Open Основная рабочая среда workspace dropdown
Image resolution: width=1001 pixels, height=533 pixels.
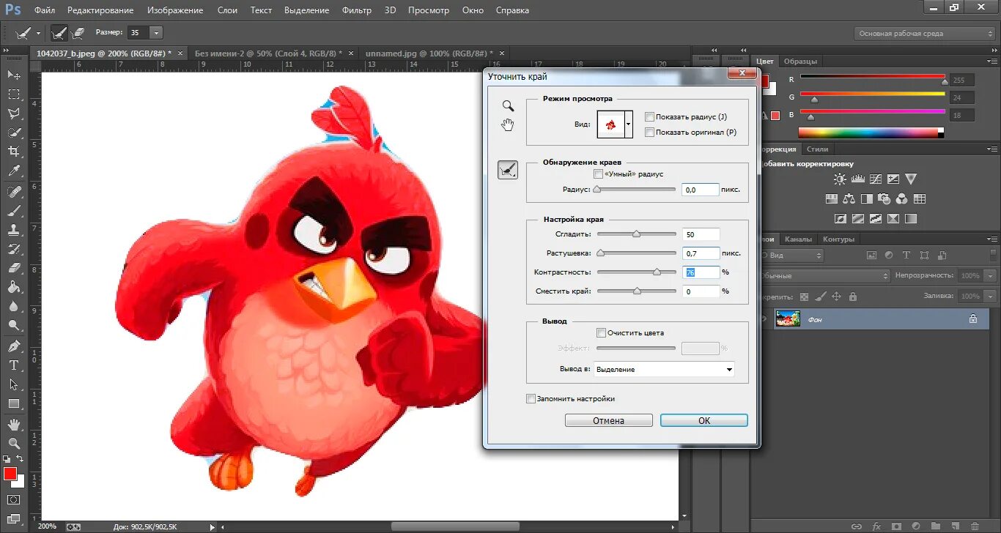pyautogui.click(x=925, y=34)
